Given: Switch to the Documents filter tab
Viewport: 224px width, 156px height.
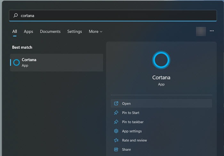Looking at the screenshot, I should [50, 31].
